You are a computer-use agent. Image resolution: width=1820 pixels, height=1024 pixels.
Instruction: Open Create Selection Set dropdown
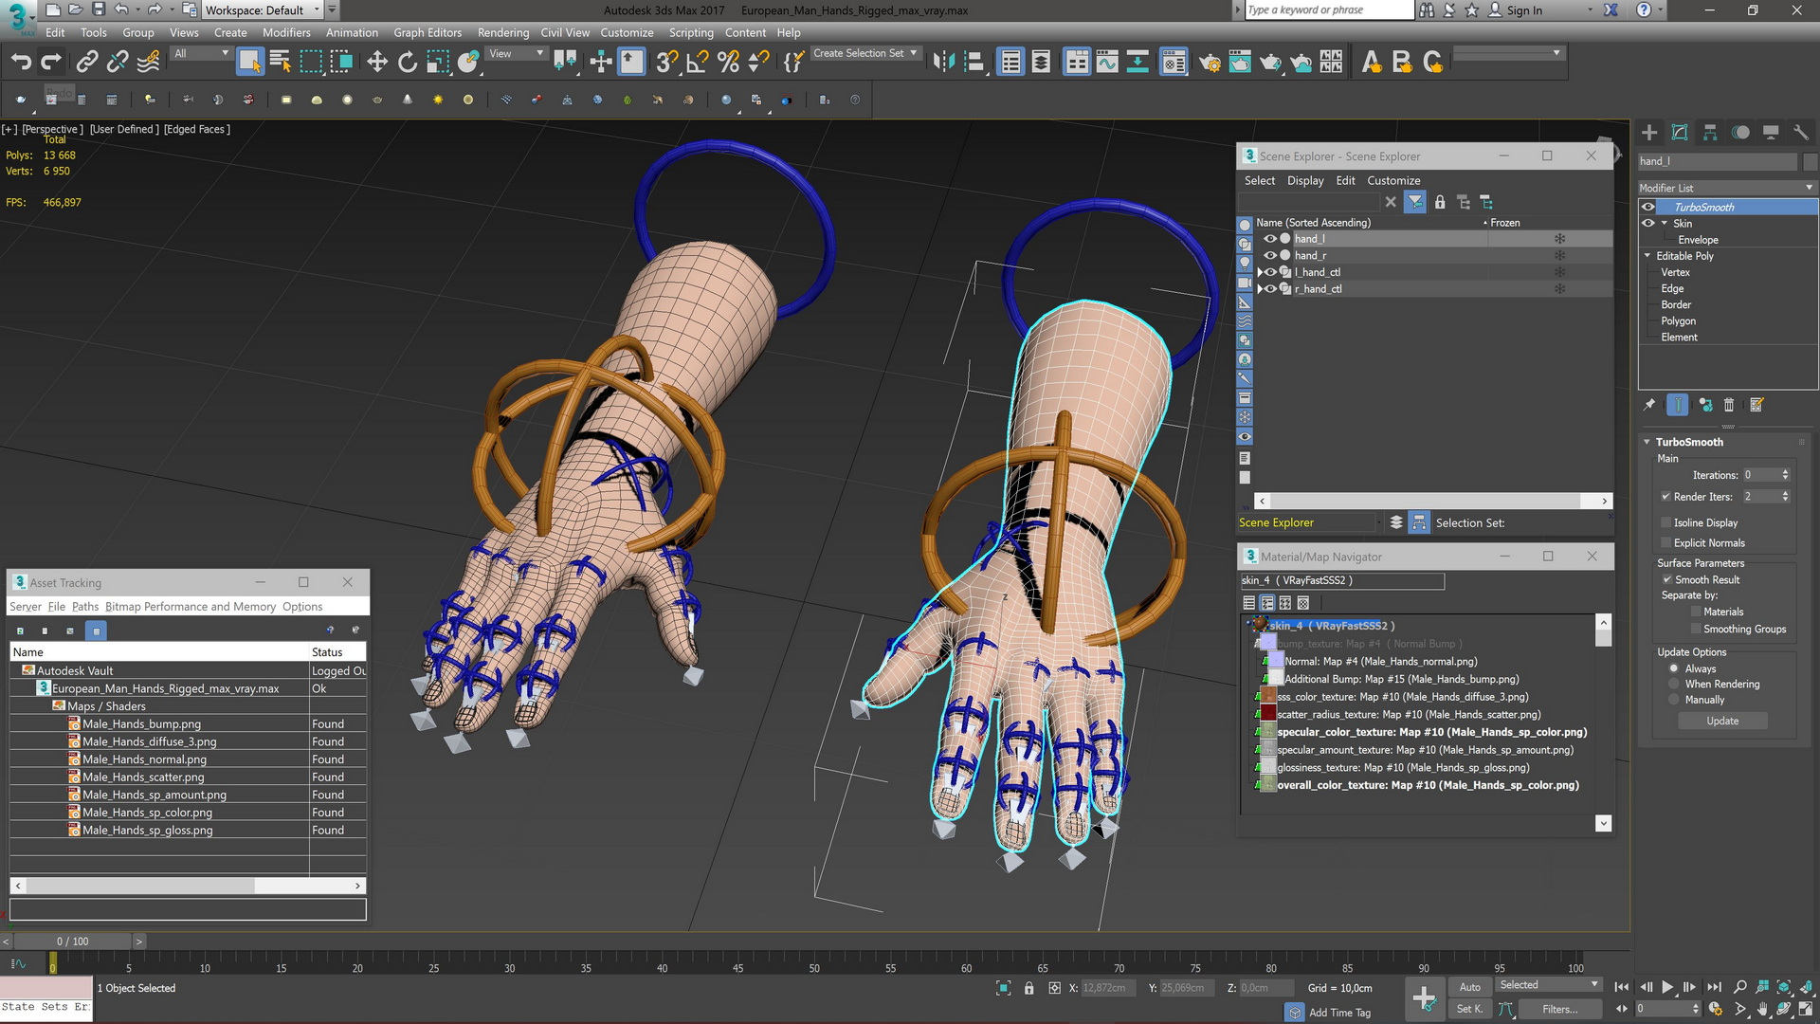click(864, 53)
